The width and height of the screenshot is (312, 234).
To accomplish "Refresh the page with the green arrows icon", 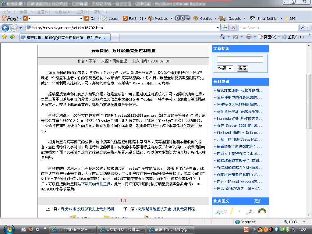I will tap(225, 27).
